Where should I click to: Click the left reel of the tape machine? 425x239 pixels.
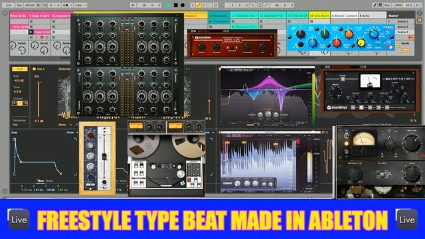coord(143,145)
